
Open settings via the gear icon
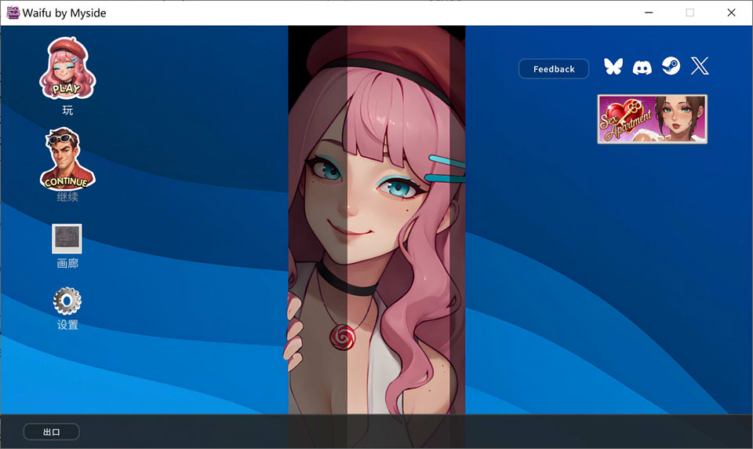67,301
